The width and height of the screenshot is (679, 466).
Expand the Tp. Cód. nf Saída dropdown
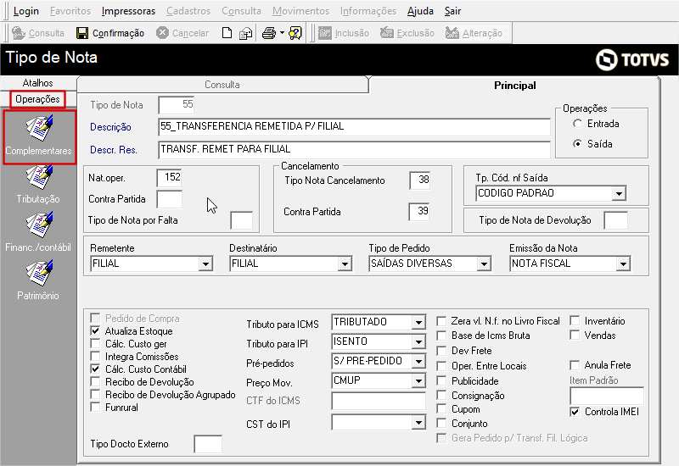tap(620, 194)
